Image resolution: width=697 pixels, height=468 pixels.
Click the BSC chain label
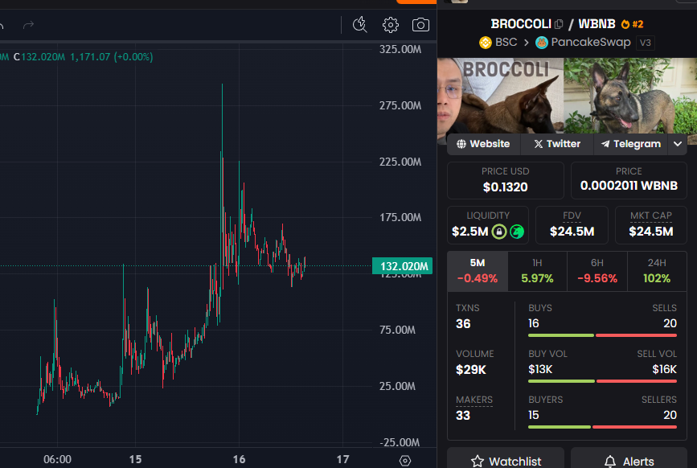click(x=506, y=43)
